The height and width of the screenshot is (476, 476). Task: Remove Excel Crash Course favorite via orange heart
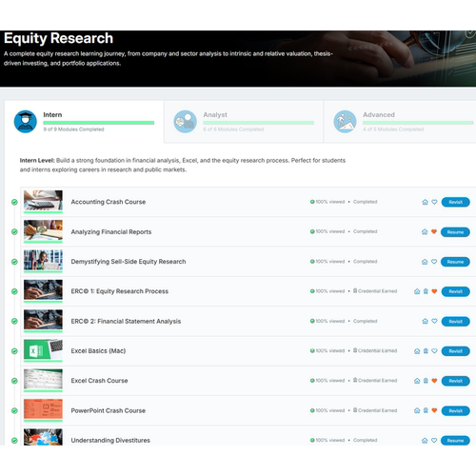[x=434, y=381]
